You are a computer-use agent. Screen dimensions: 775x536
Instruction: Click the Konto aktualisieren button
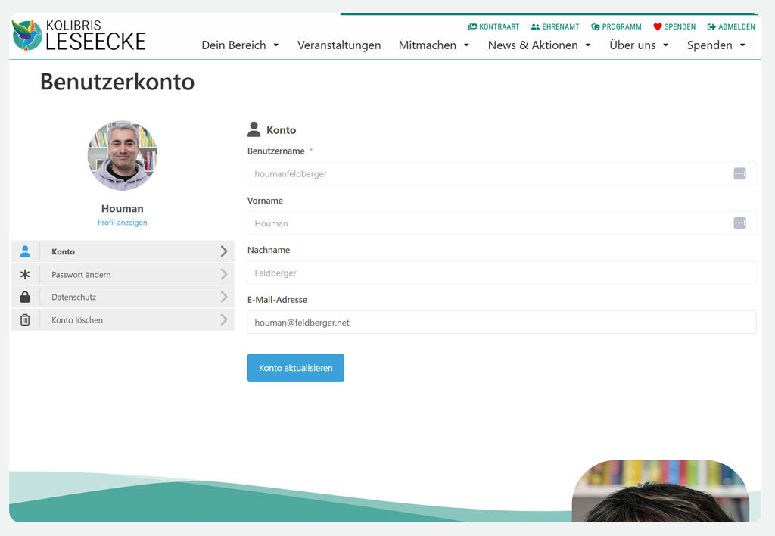(296, 368)
